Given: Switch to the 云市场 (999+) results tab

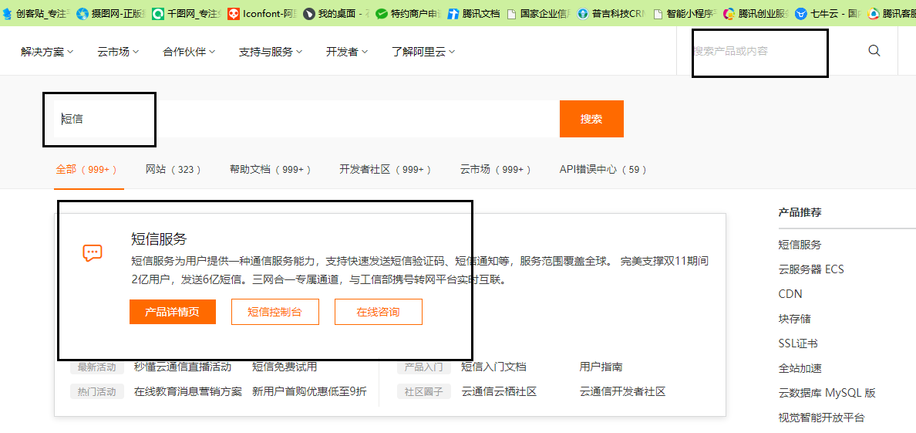Looking at the screenshot, I should coord(496,169).
